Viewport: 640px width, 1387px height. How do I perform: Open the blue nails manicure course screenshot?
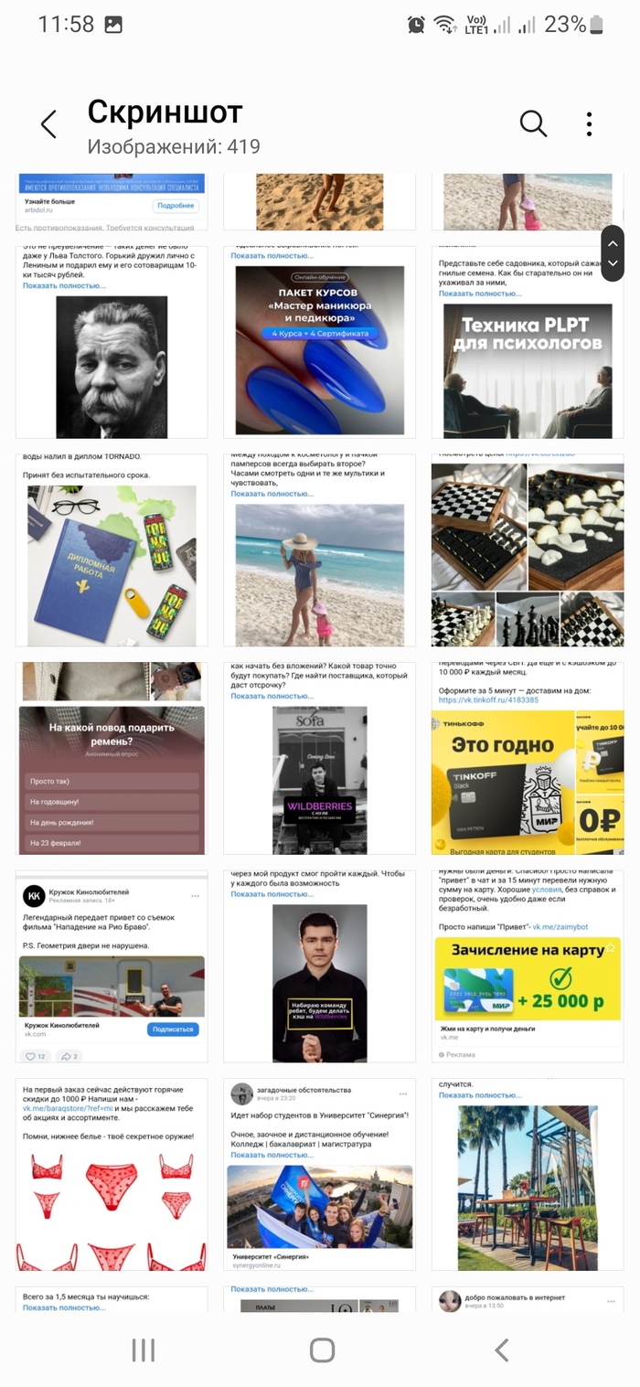(x=320, y=343)
